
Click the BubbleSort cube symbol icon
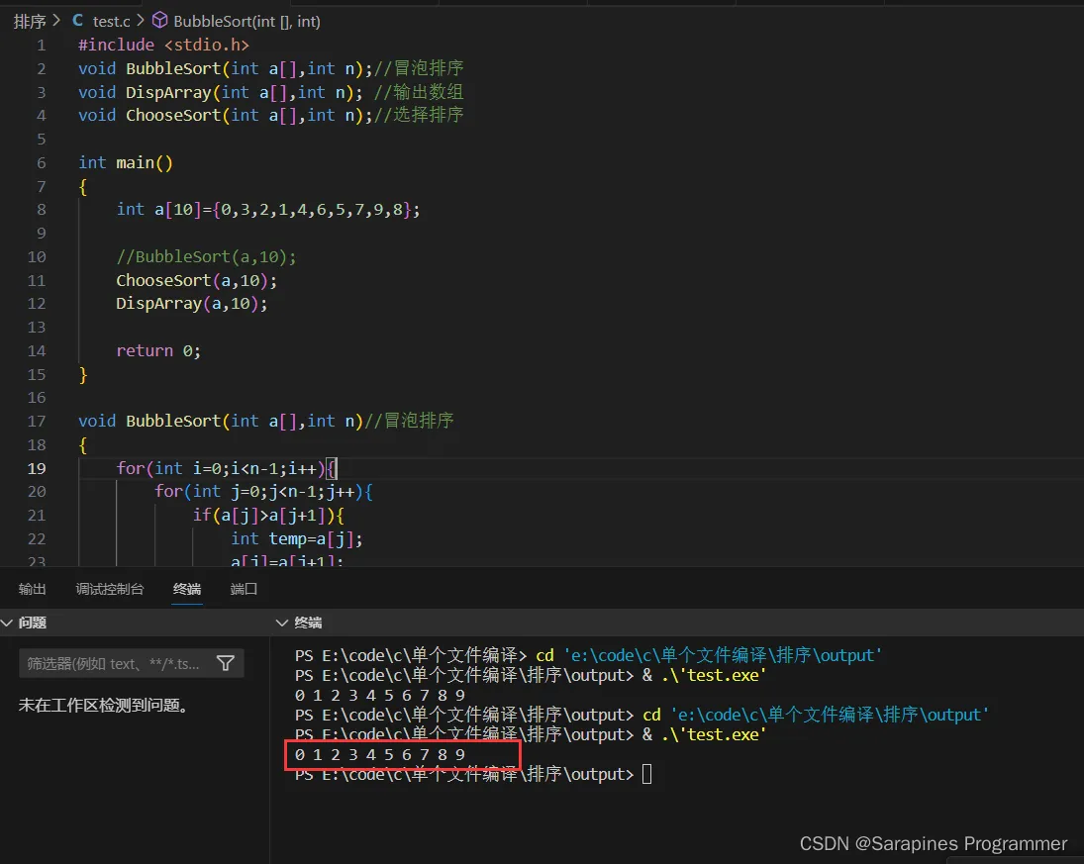159,21
